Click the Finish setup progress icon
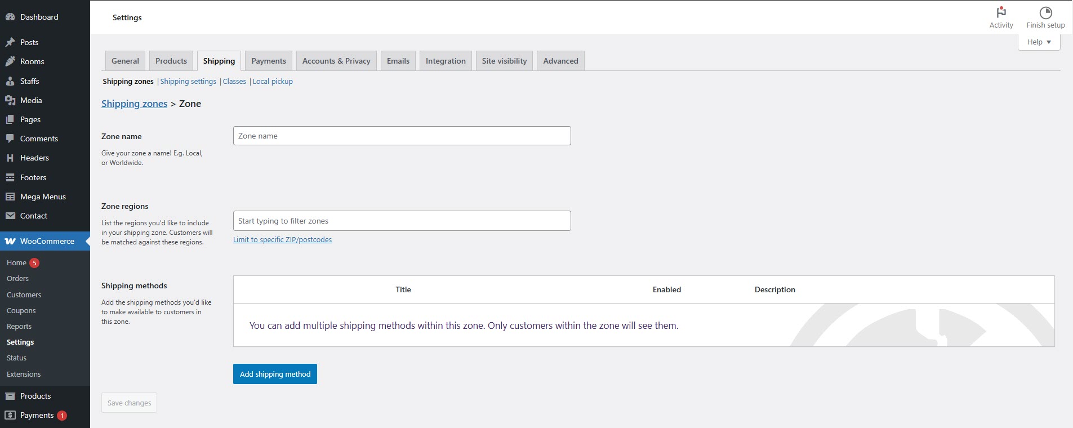1073x428 pixels. tap(1045, 12)
